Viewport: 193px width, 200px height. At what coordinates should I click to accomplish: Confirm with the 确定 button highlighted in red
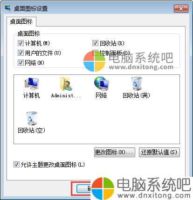(84, 189)
